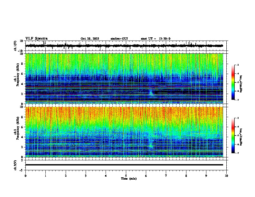Click the ch.1 color bar log(PSD) label

pos(241,84)
